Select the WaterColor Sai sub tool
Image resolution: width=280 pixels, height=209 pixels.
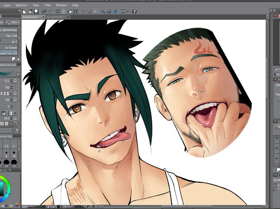9,53
